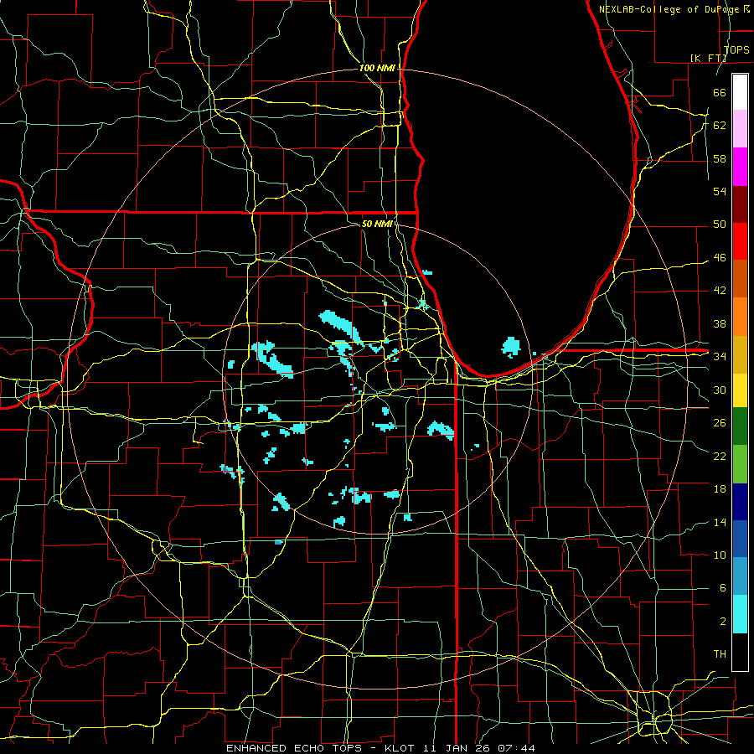Click the cyan echo over Lake Michigan

pos(511,347)
